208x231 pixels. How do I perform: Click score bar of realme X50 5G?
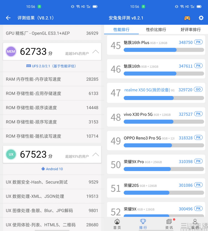click(164, 98)
